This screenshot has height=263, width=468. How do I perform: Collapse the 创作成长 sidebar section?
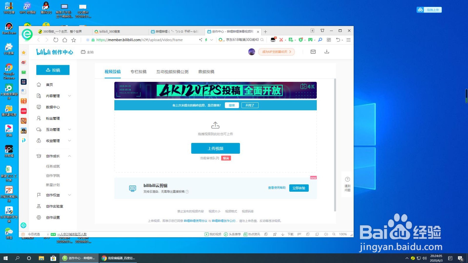[x=69, y=156]
